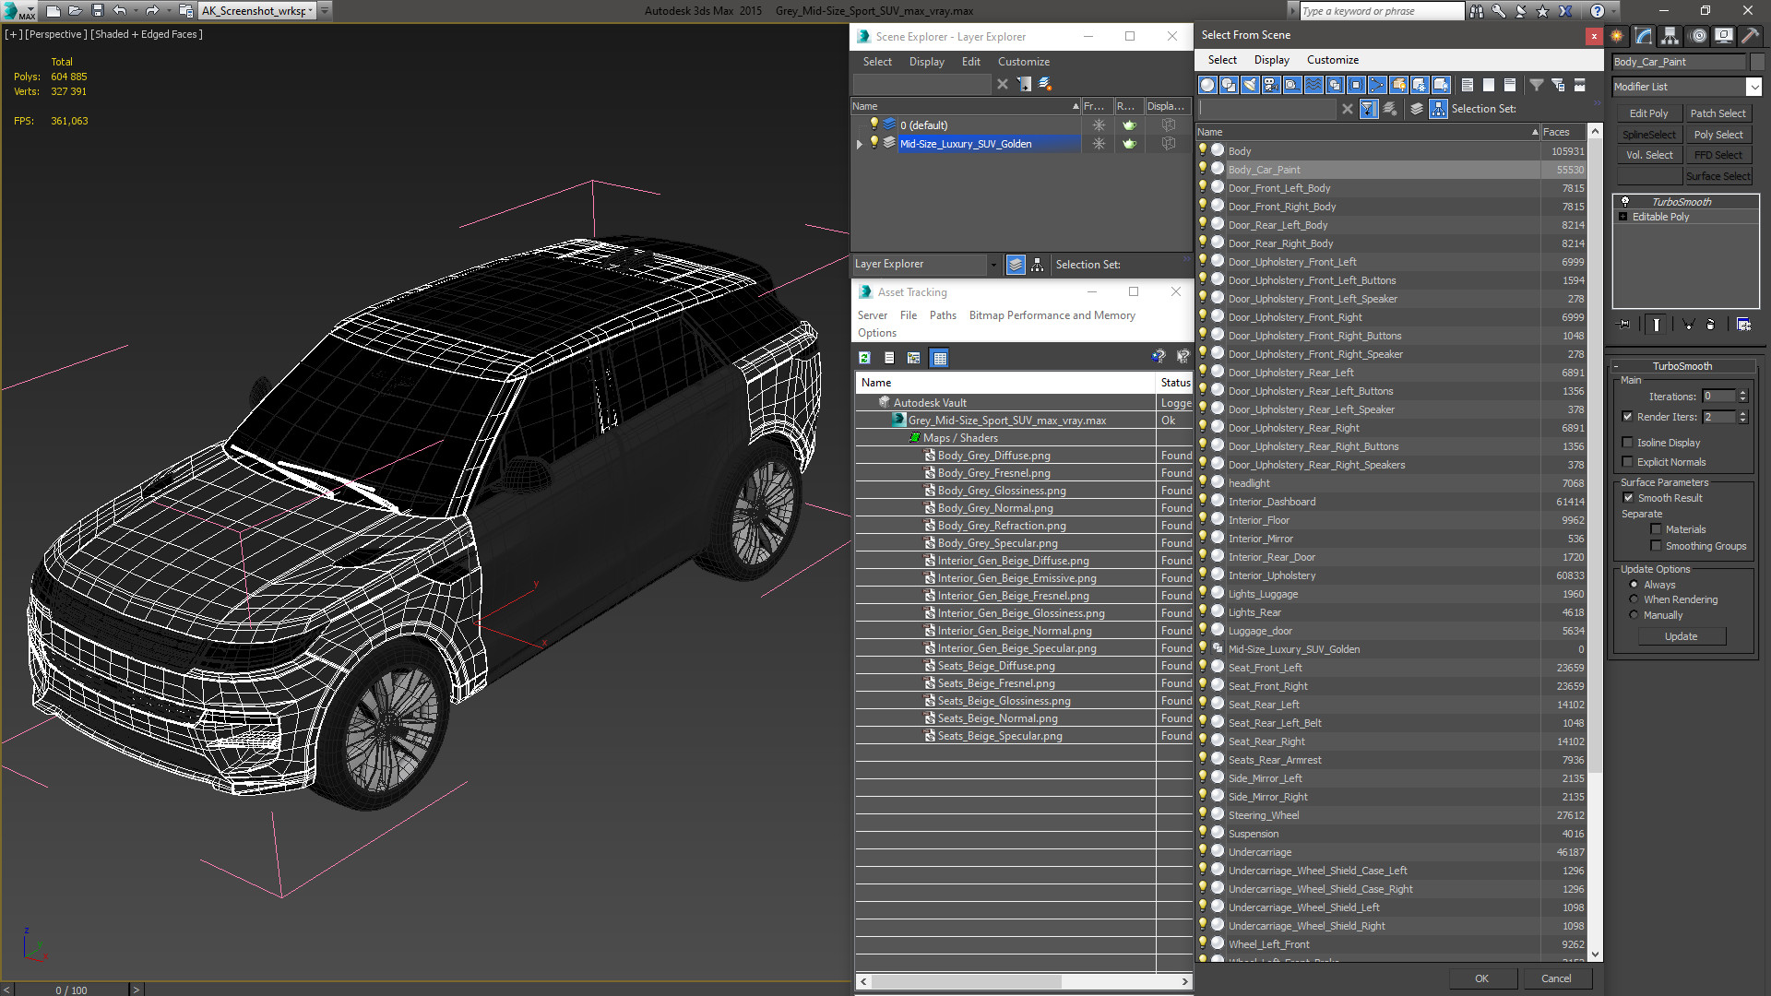Screen dimensions: 1771x996
Task: Click the Select From Scene search field
Action: [1267, 109]
